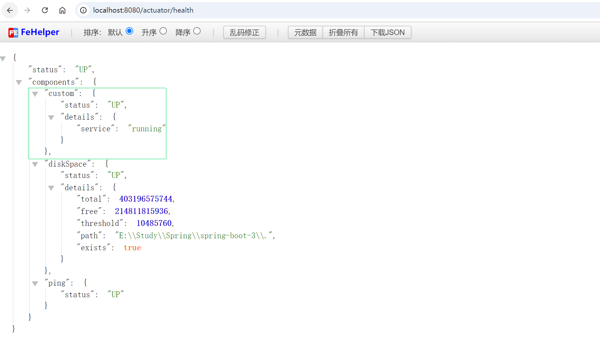Click the top-level "status" key
600x352 pixels.
click(x=45, y=70)
